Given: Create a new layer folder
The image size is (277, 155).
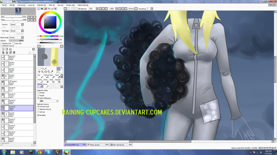Looking at the screenshot, I should coord(10,49).
